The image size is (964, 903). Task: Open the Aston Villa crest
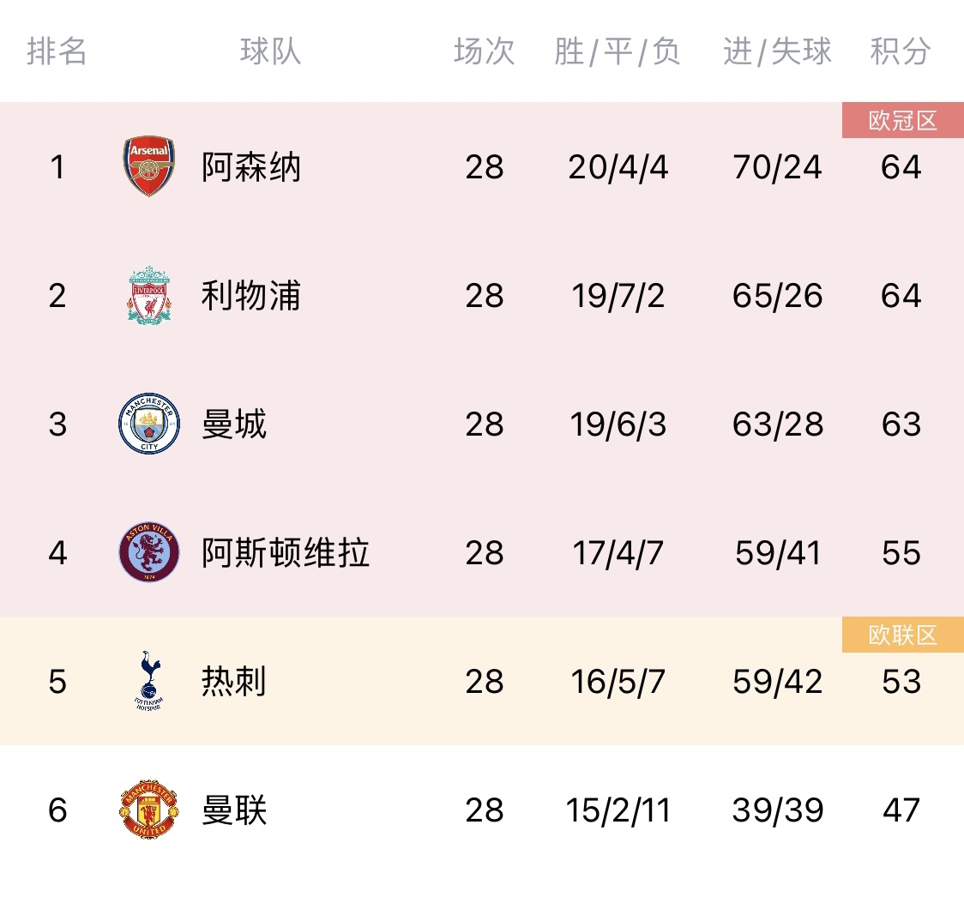pyautogui.click(x=148, y=552)
